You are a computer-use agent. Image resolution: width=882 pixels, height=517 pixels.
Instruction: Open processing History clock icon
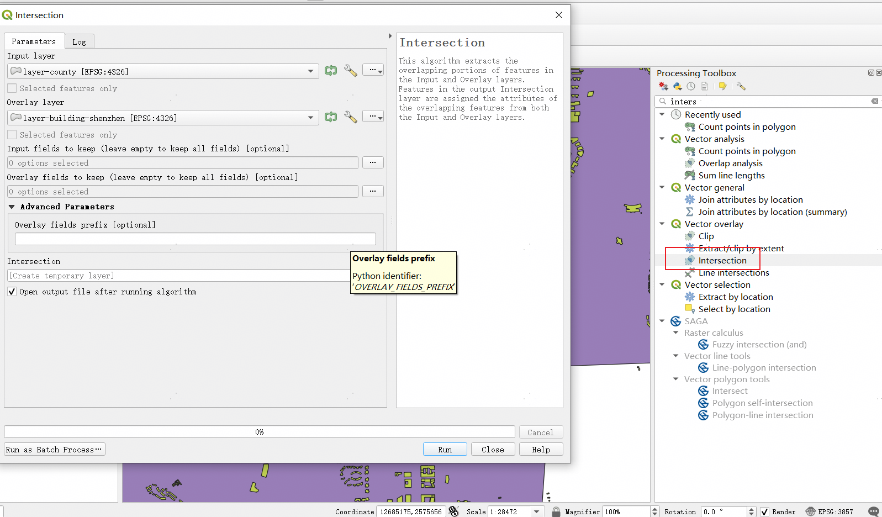click(x=691, y=86)
